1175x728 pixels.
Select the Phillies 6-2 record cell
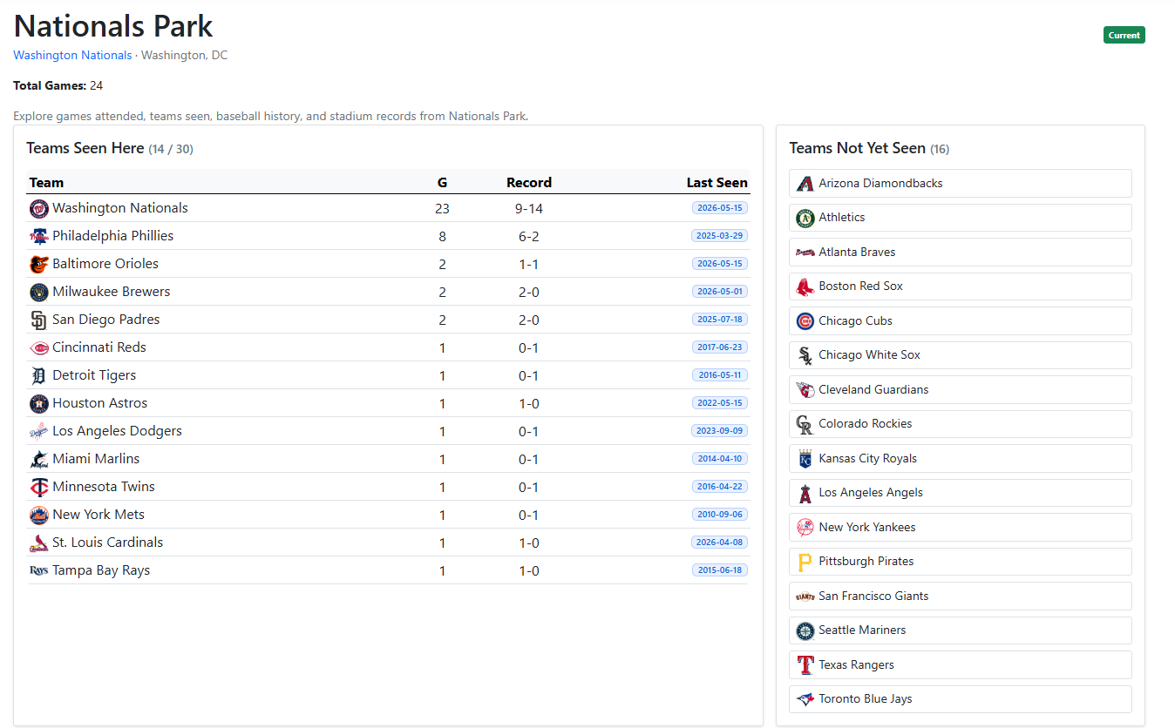coord(529,237)
